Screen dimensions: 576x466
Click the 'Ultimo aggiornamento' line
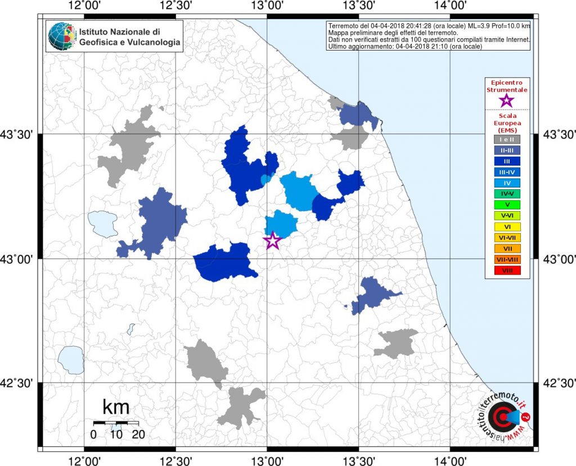pyautogui.click(x=405, y=47)
